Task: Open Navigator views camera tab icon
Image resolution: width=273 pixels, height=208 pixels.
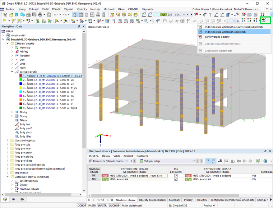Action: click(x=22, y=199)
